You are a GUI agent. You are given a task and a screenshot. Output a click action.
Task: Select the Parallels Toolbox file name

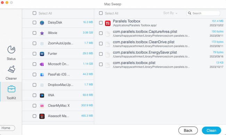127,21
